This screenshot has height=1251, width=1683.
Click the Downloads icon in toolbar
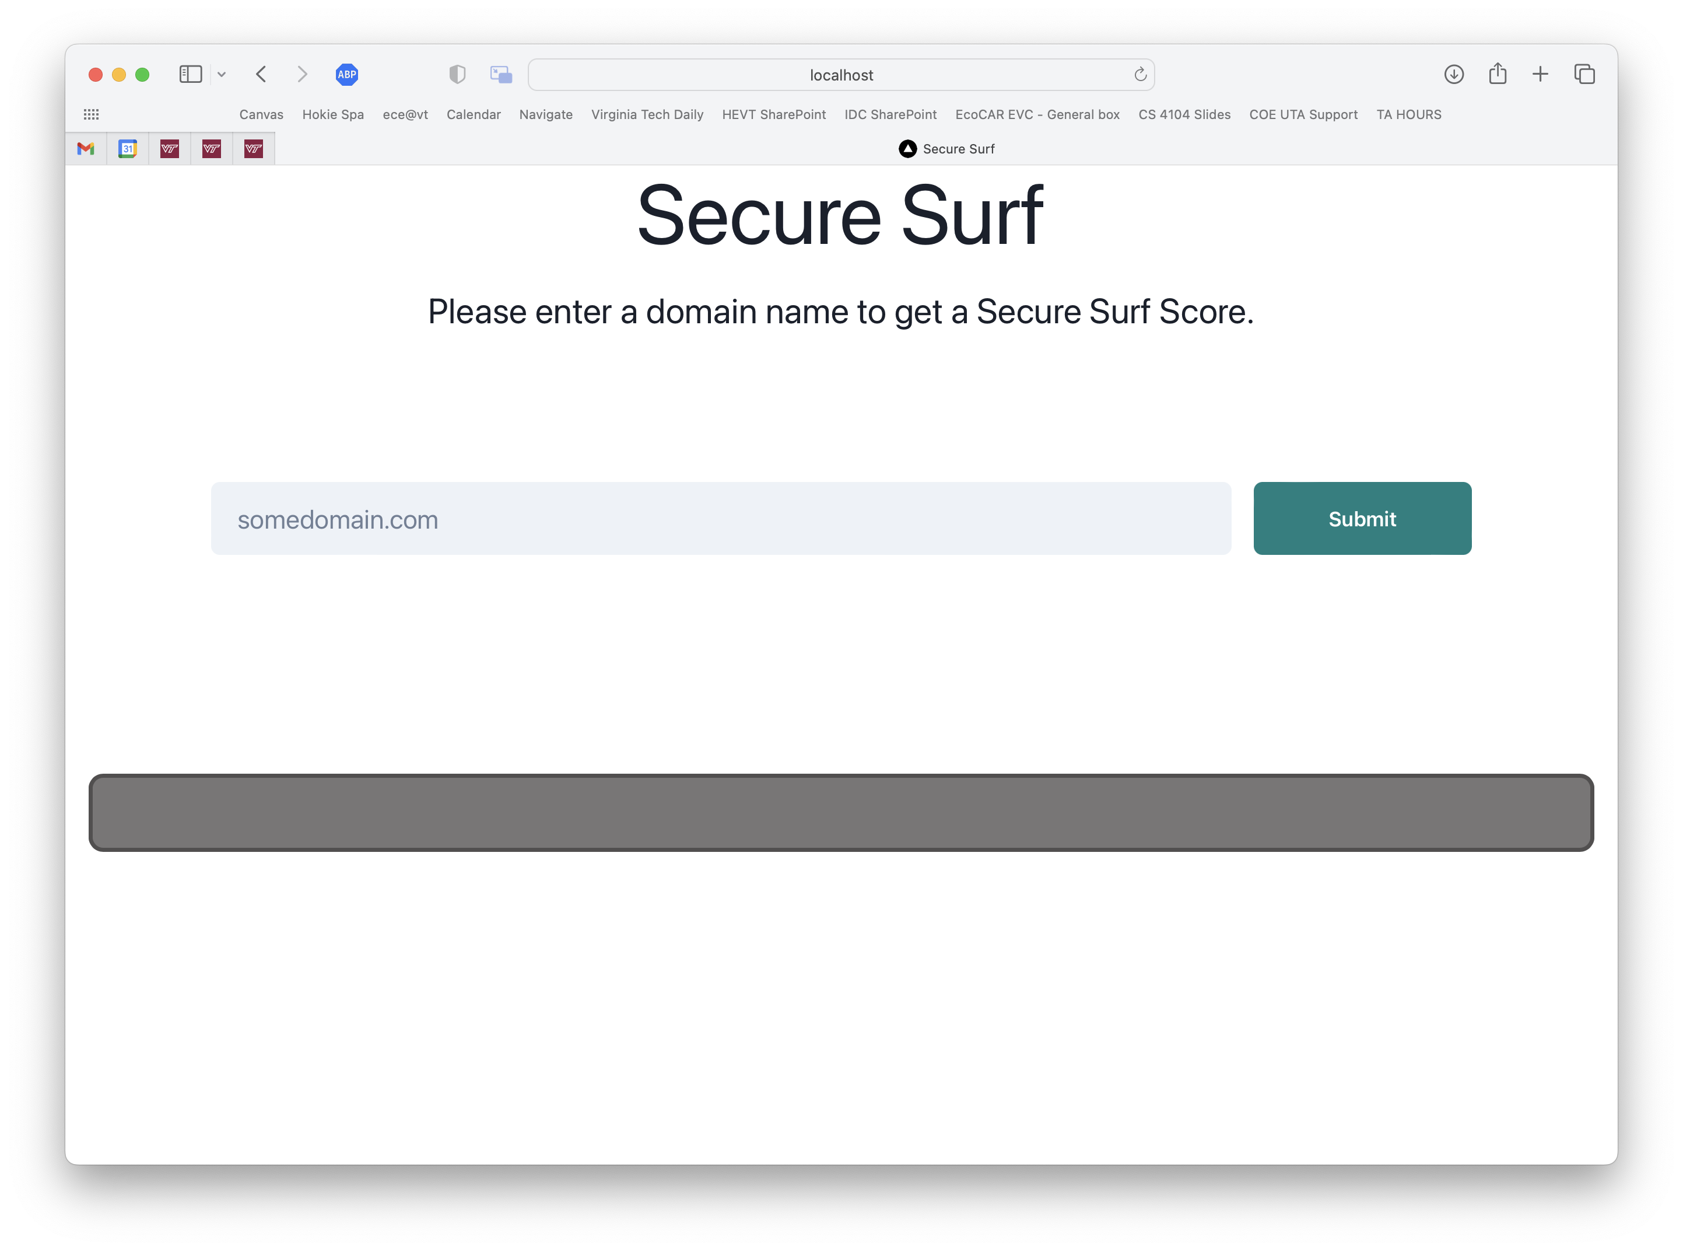(1454, 74)
